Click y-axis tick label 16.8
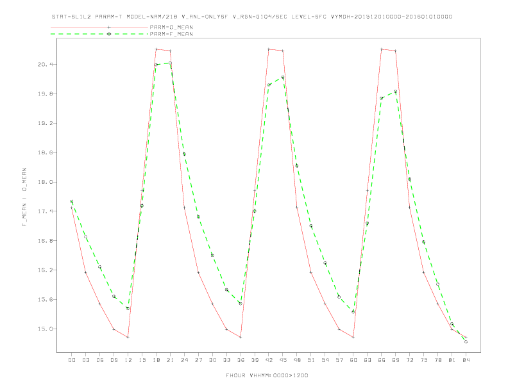The image size is (508, 392). 45,241
